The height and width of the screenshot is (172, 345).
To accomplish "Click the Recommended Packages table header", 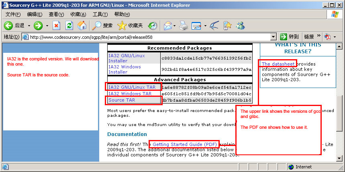I will (180, 48).
